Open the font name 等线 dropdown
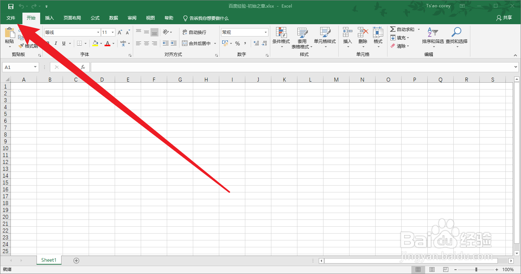Screen dimensions: 521x274 (x=98, y=32)
